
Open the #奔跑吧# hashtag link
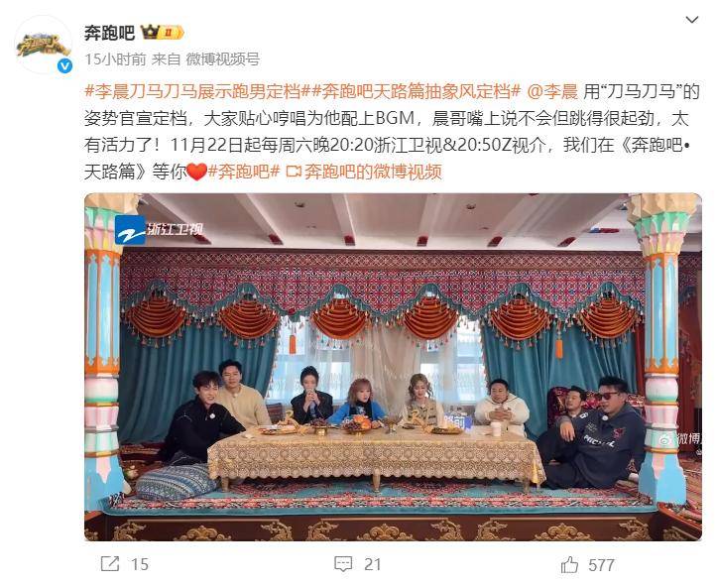click(244, 172)
